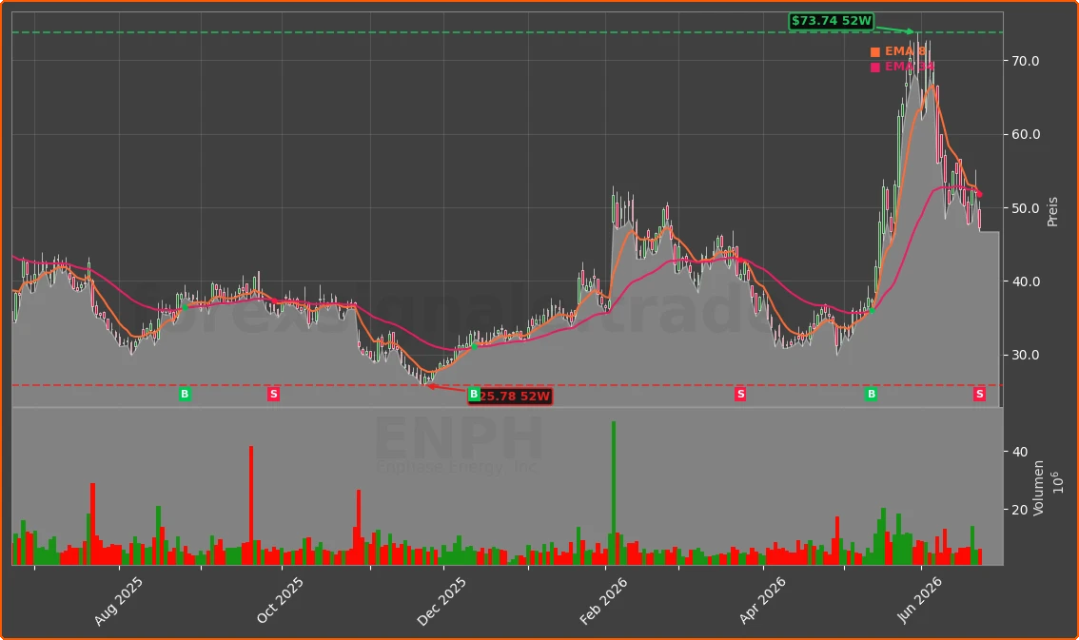Click the Apr 2026 date label
Screen dimensions: 1079x640
pyautogui.click(x=762, y=601)
